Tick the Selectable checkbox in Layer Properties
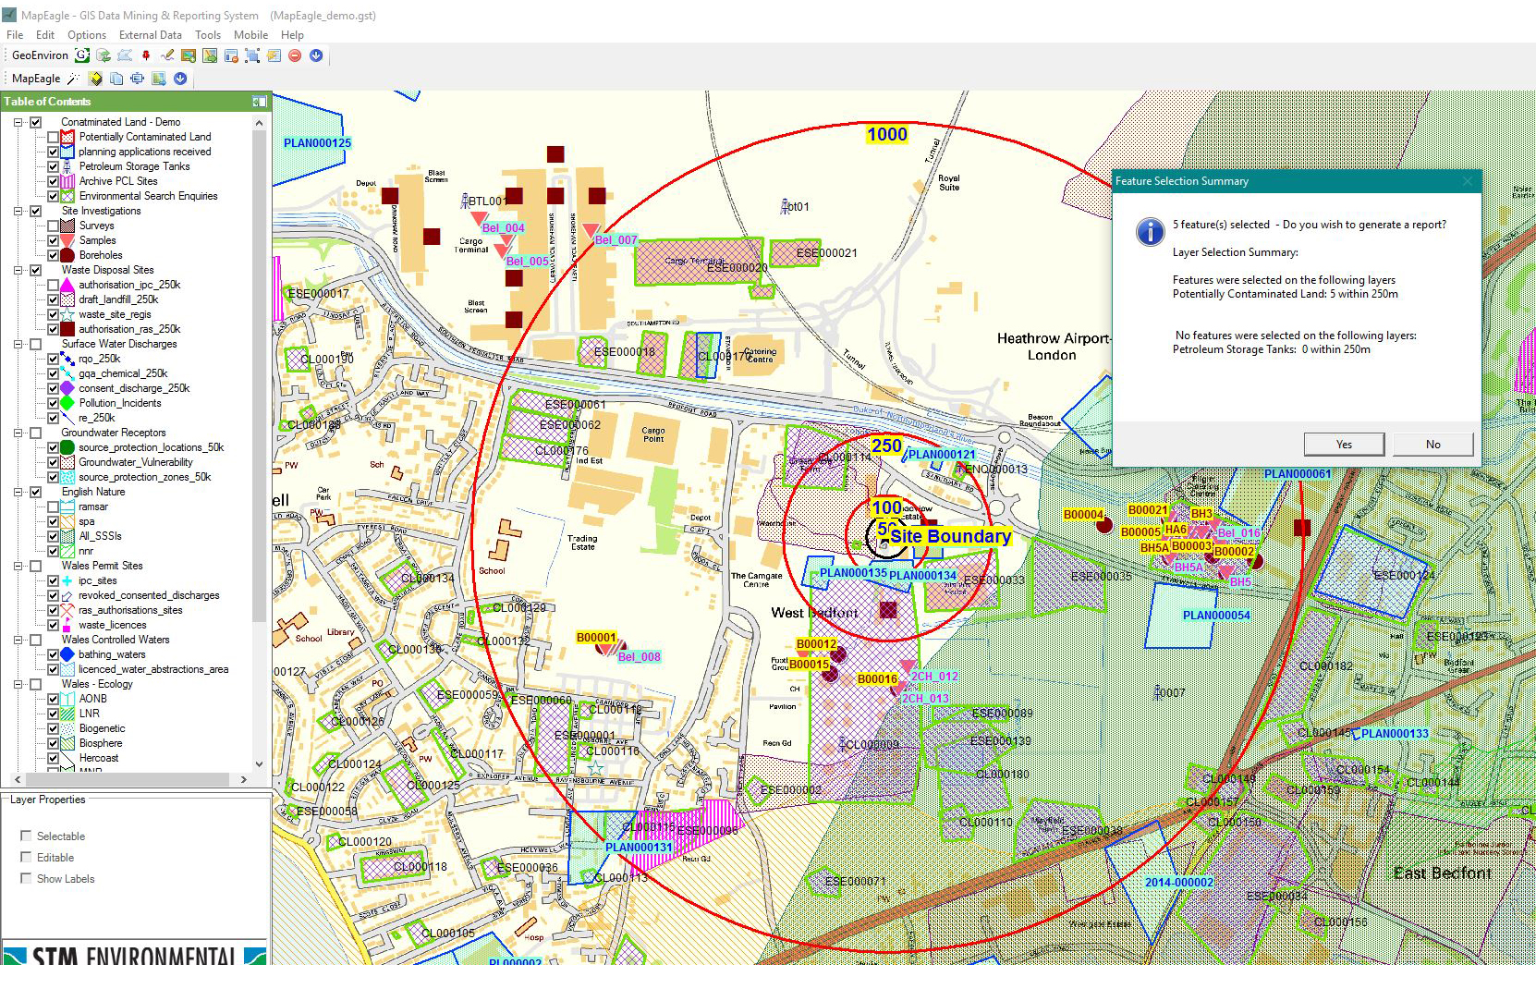The width and height of the screenshot is (1536, 1001). coord(26,836)
